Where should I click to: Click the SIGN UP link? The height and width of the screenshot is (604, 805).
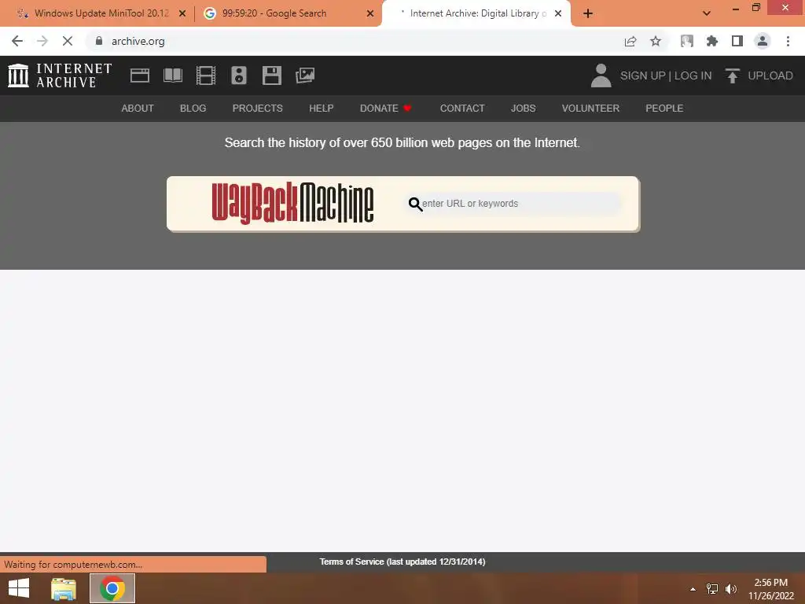(x=642, y=75)
